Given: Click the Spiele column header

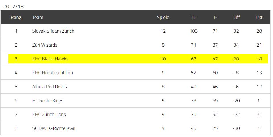Looking at the screenshot, I should pos(163,17).
